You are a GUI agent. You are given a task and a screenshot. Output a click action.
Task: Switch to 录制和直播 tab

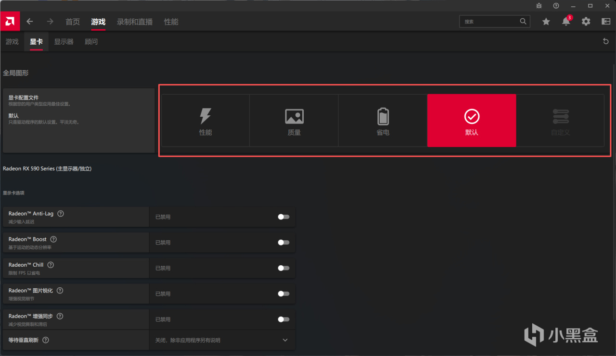tap(135, 22)
